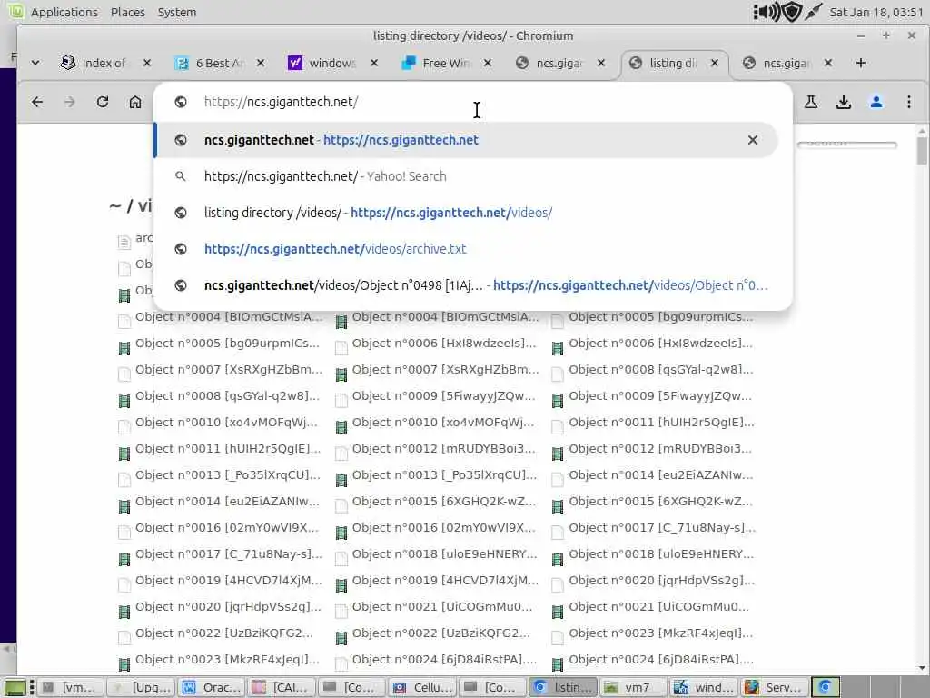
Task: Click the browser forward arrow
Action: coord(69,102)
